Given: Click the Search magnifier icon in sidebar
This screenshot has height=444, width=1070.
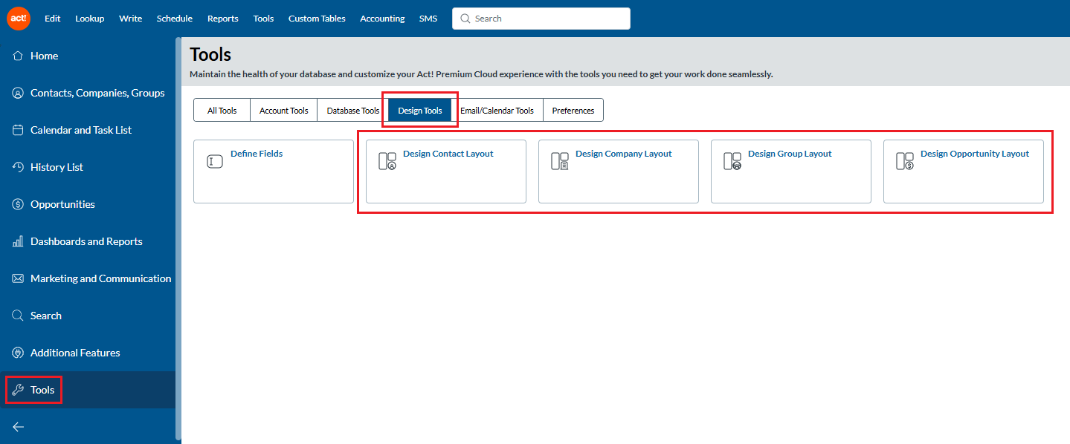Looking at the screenshot, I should 19,316.
